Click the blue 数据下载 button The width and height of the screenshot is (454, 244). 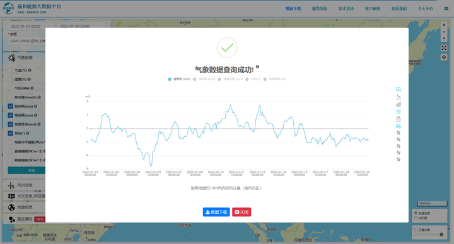[216, 212]
